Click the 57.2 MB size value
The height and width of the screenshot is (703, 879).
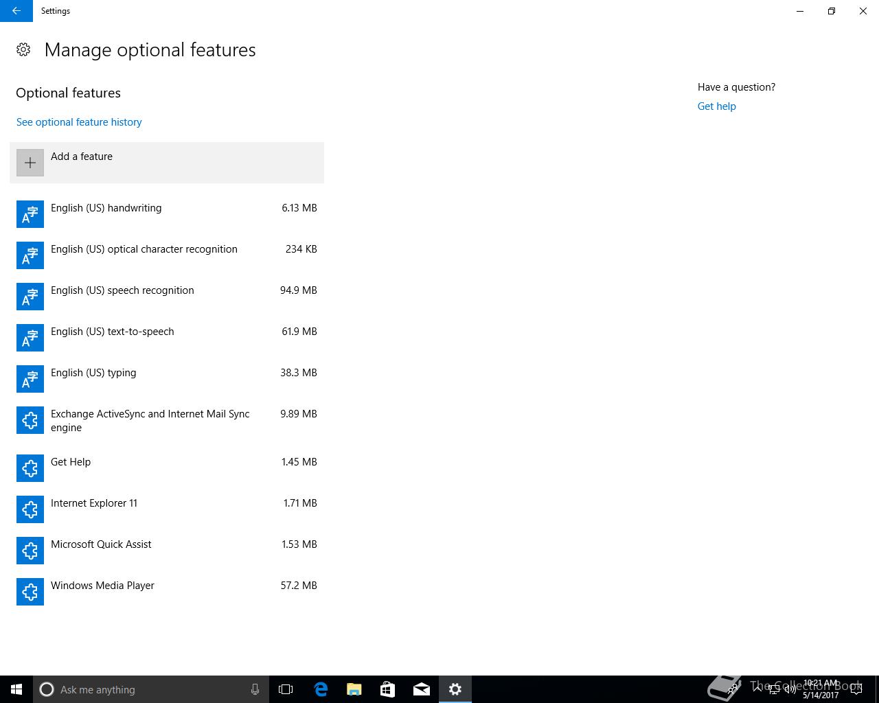[x=299, y=586]
